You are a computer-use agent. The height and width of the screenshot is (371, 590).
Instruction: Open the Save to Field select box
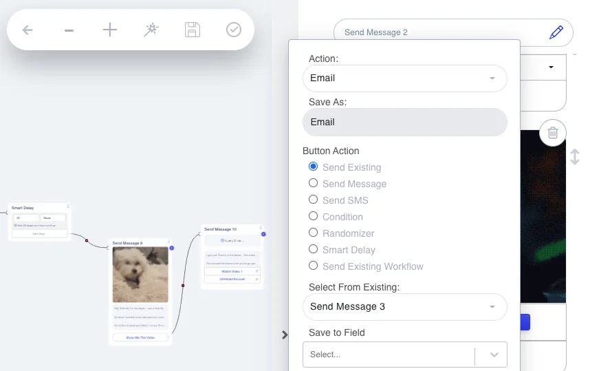[x=405, y=354]
